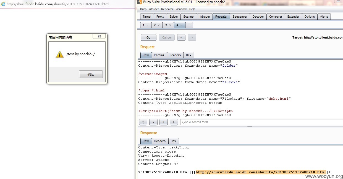
Task: Click the split-pane divider handle above Response
Action: coord(250,127)
